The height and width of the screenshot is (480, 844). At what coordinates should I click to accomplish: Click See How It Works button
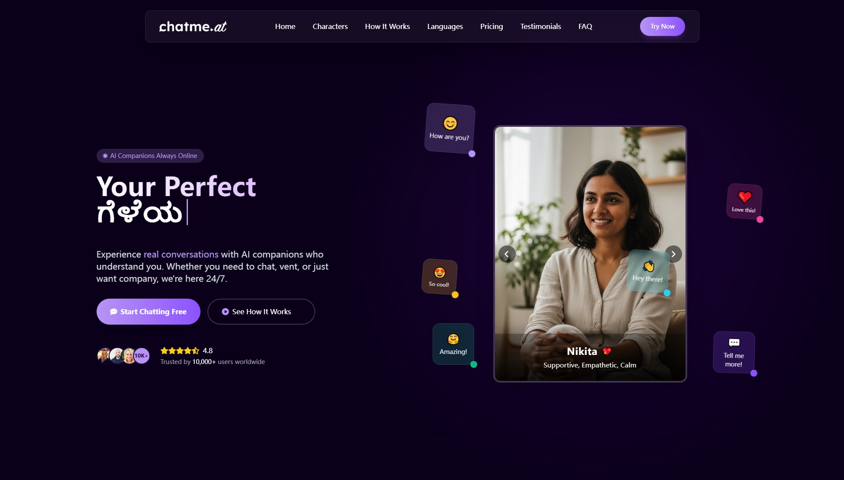[261, 312]
